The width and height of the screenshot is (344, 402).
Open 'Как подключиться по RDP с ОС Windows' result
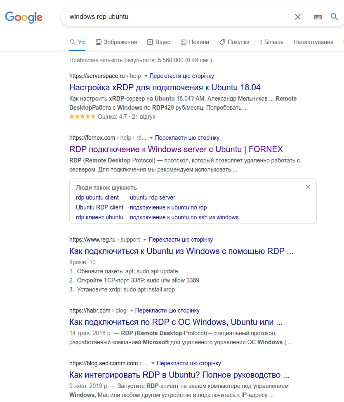pos(176,322)
